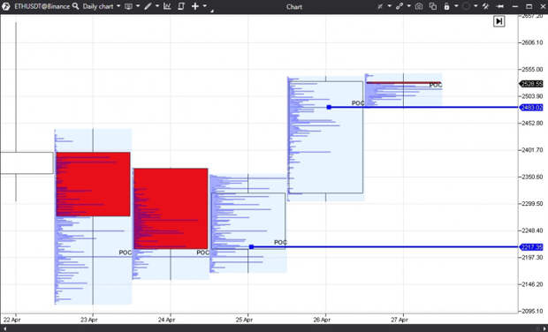The image size is (548, 332).
Task: Toggle the pin window icon
Action: pyautogui.click(x=500, y=6)
